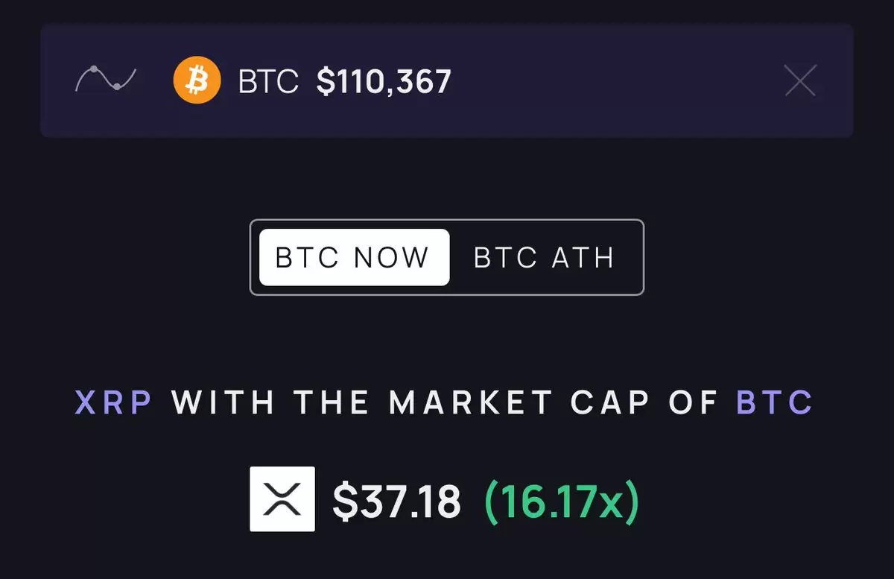This screenshot has width=894, height=579.
Task: Switch to BTC NOW mode
Action: pos(354,257)
